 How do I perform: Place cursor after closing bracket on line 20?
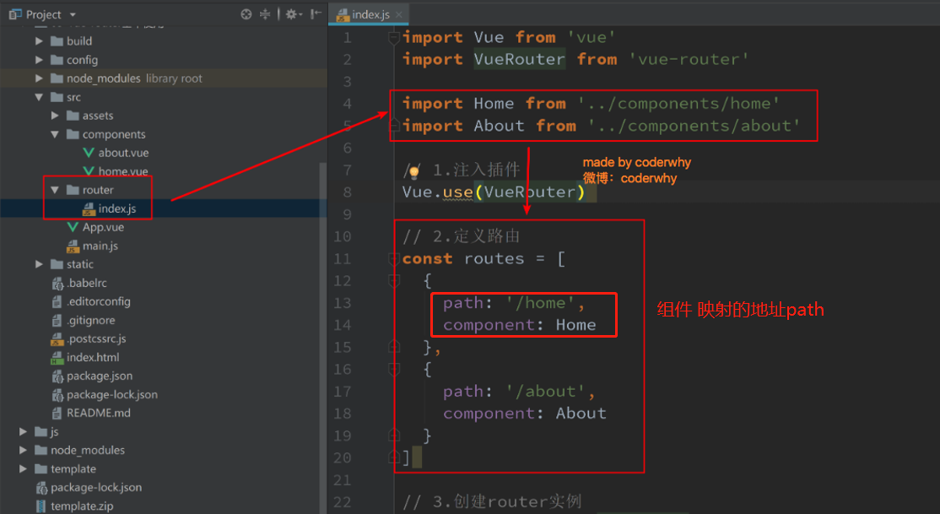(411, 458)
